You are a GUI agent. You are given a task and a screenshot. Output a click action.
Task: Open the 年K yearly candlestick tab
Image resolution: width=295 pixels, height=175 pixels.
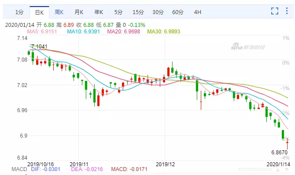[x=99, y=12]
